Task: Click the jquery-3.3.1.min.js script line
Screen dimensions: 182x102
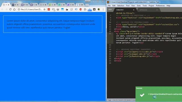Action: pyautogui.click(x=139, y=52)
